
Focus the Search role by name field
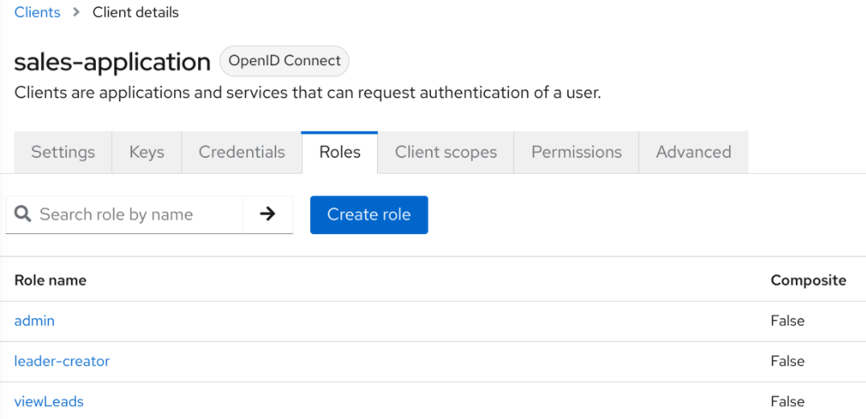133,215
